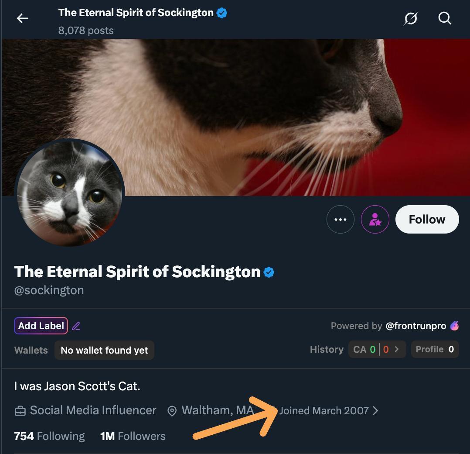Click the back arrow icon
The width and height of the screenshot is (470, 454).
tap(22, 18)
